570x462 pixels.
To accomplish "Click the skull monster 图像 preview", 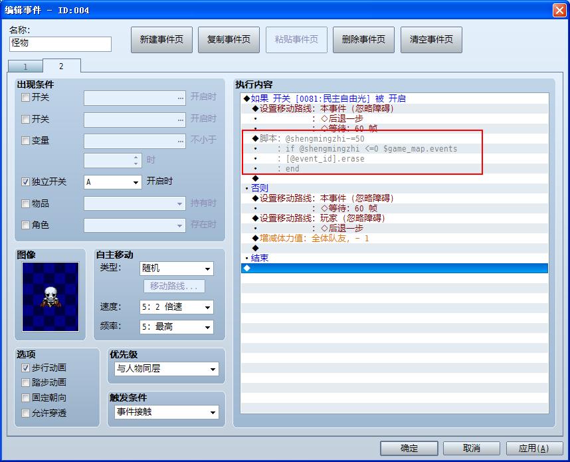I will click(x=50, y=297).
